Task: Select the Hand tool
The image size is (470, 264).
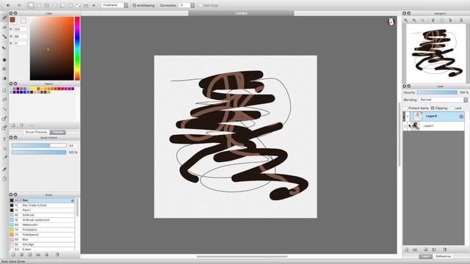Action: 4,179
